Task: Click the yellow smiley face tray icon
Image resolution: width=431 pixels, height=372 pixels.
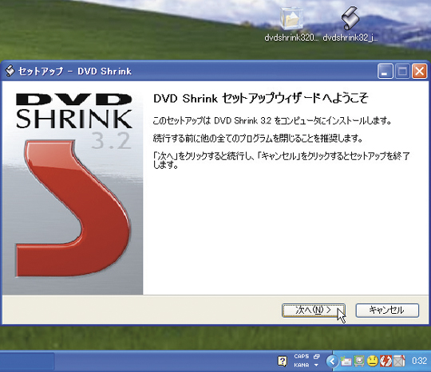Action: click(x=373, y=361)
